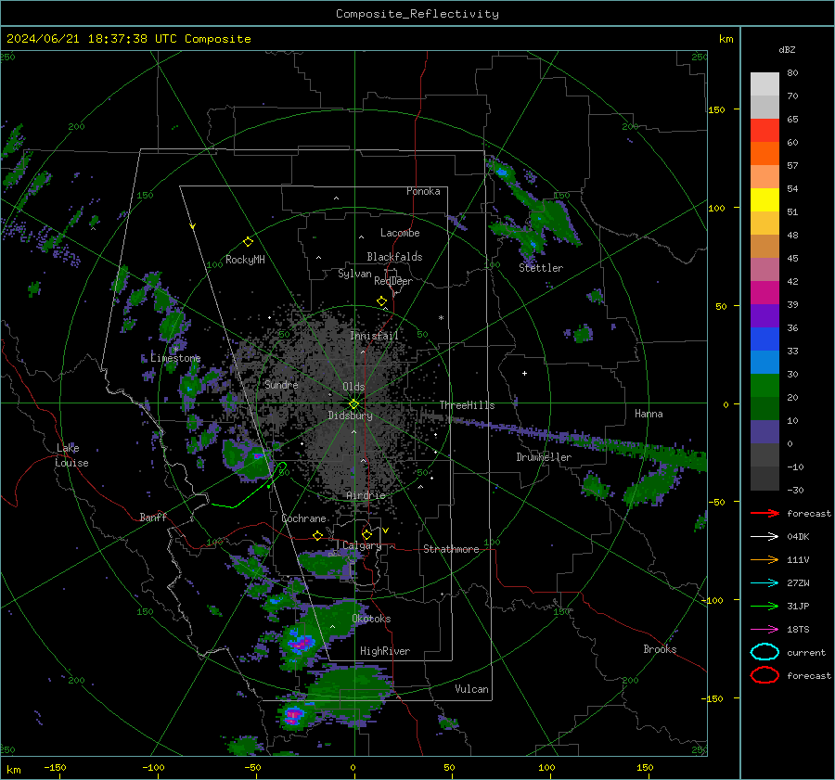Pick the magenta 18TS arrow icon

point(764,630)
